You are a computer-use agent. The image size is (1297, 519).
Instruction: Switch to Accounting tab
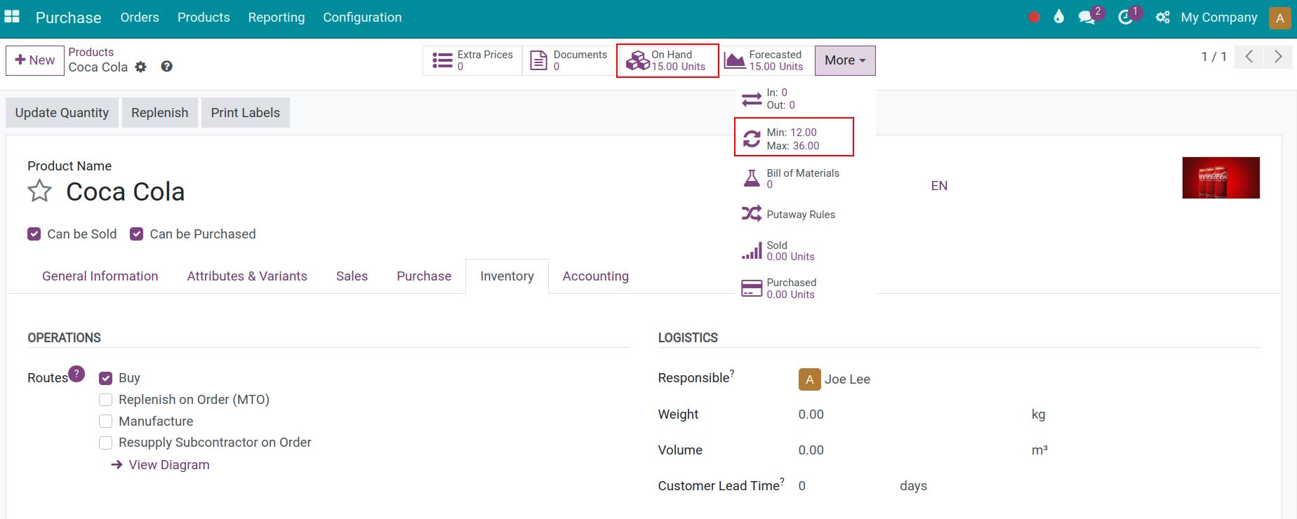pos(595,276)
